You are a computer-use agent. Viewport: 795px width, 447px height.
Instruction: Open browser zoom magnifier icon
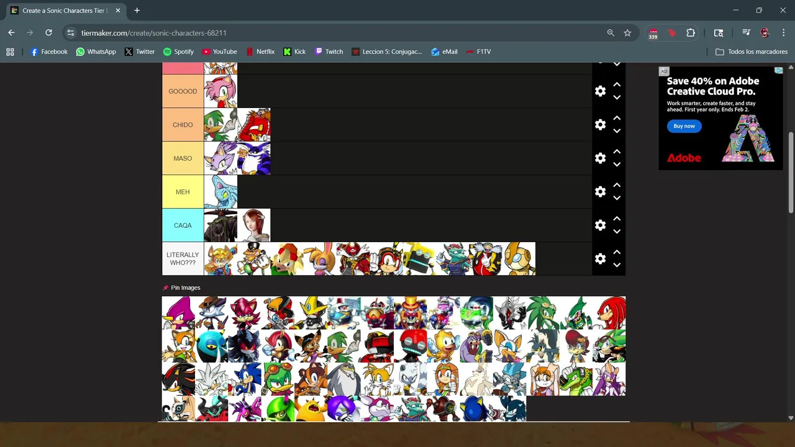(x=611, y=33)
